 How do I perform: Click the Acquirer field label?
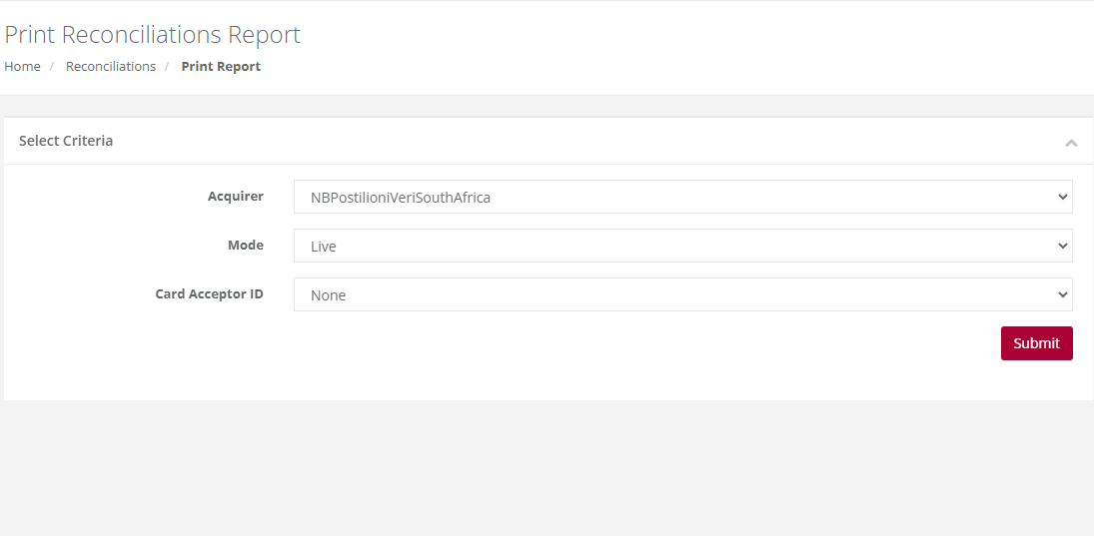236,197
